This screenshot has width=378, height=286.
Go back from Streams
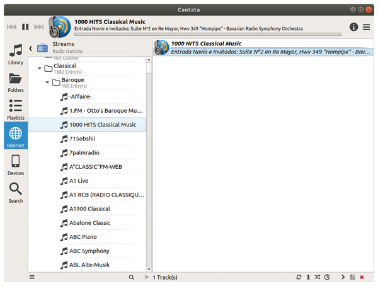click(x=31, y=49)
